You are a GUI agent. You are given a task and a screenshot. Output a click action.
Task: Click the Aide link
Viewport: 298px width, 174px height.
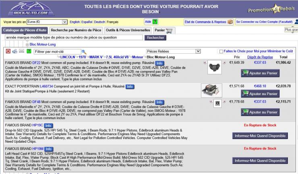point(148,22)
